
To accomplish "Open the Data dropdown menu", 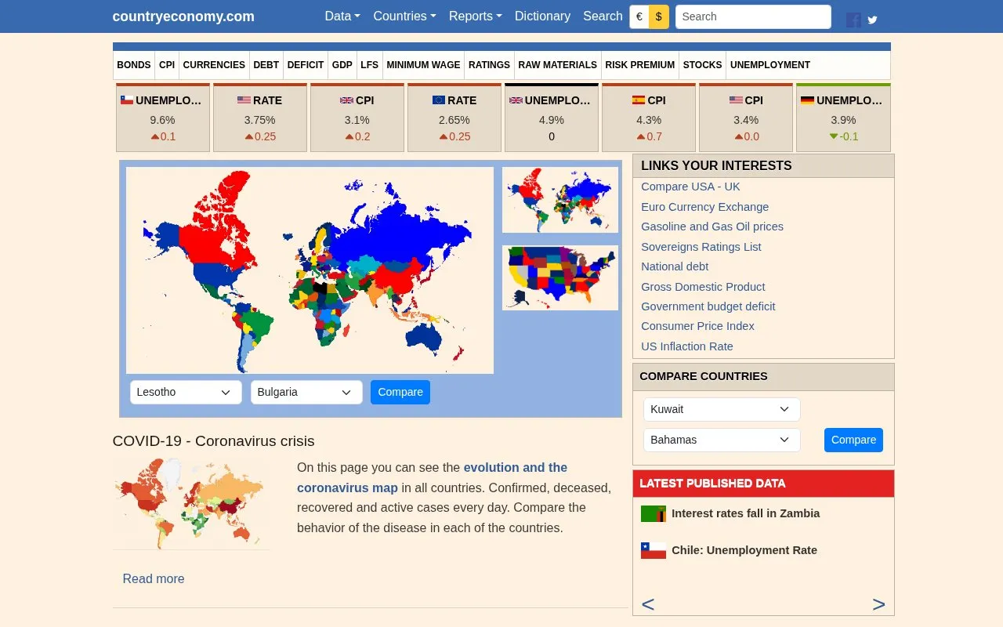I will pos(342,16).
